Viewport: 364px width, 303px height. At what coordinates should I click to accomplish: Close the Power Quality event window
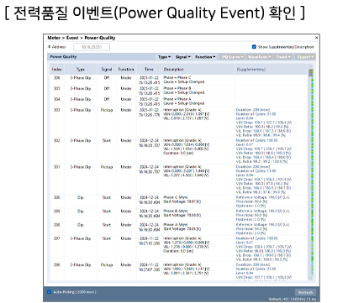[x=316, y=38]
